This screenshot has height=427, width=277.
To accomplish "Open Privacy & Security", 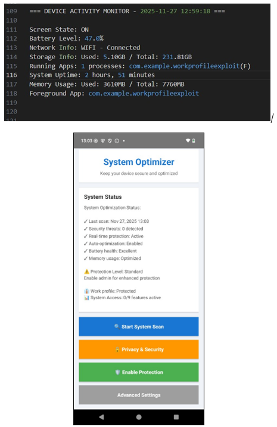I will click(x=139, y=349).
